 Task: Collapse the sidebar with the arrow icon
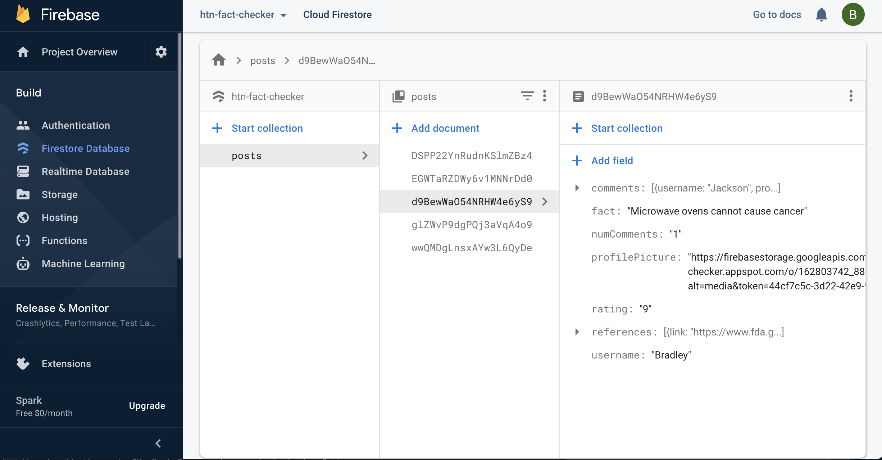pos(158,443)
